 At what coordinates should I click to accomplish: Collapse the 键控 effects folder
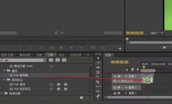point(4,70)
